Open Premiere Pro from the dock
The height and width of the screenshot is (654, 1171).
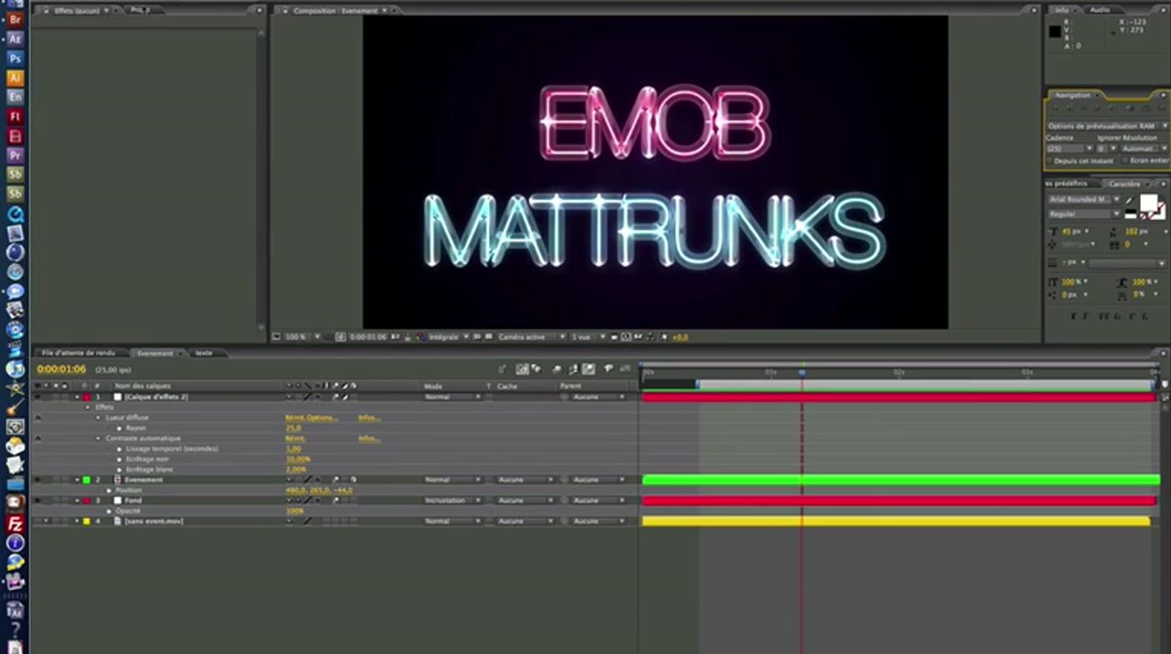coord(15,155)
